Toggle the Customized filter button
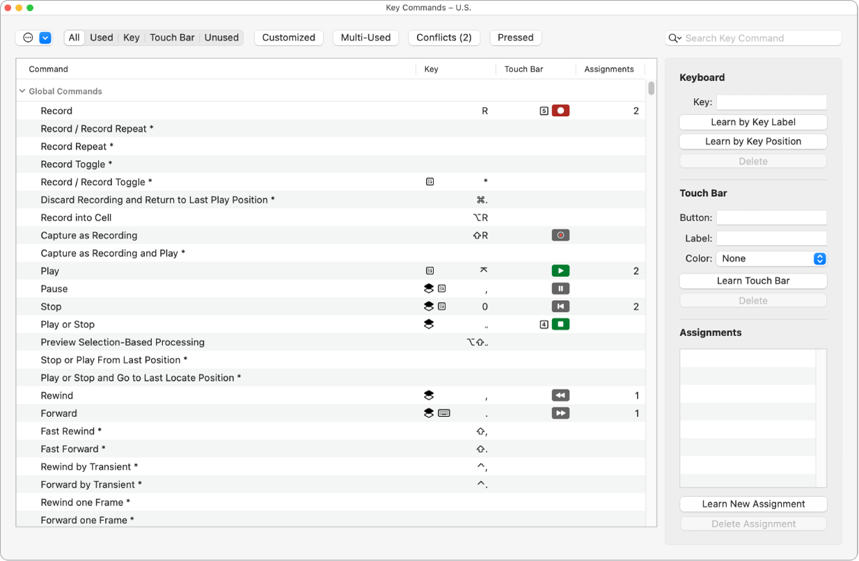Viewport: 859px width, 561px height. coord(289,38)
